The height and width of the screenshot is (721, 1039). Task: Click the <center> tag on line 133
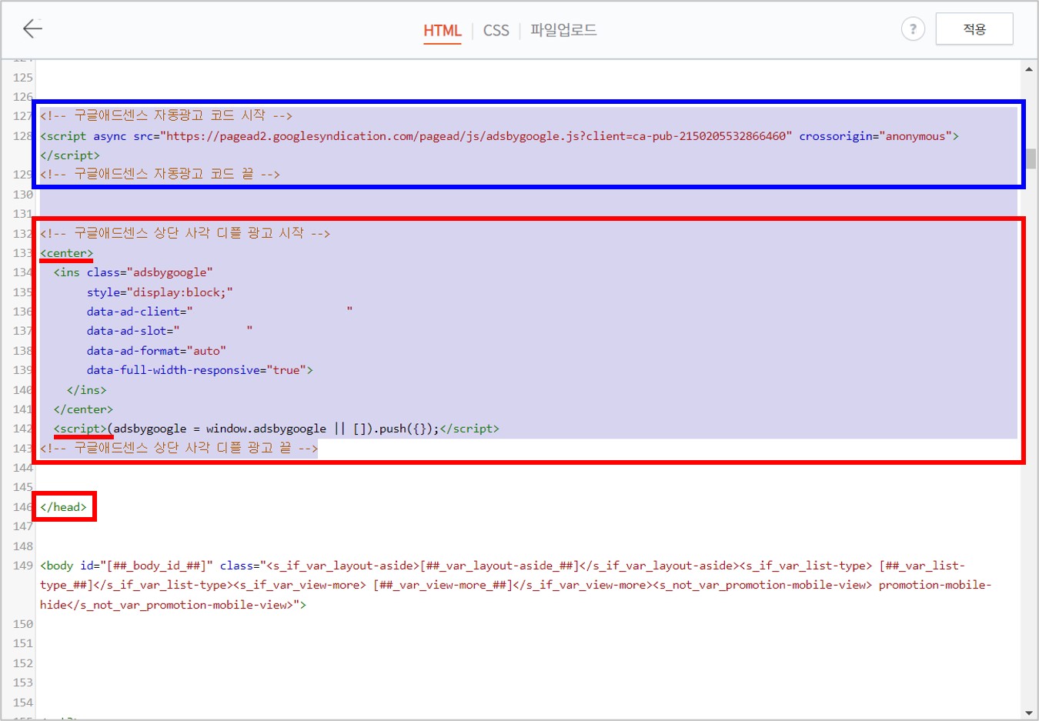pyautogui.click(x=66, y=253)
